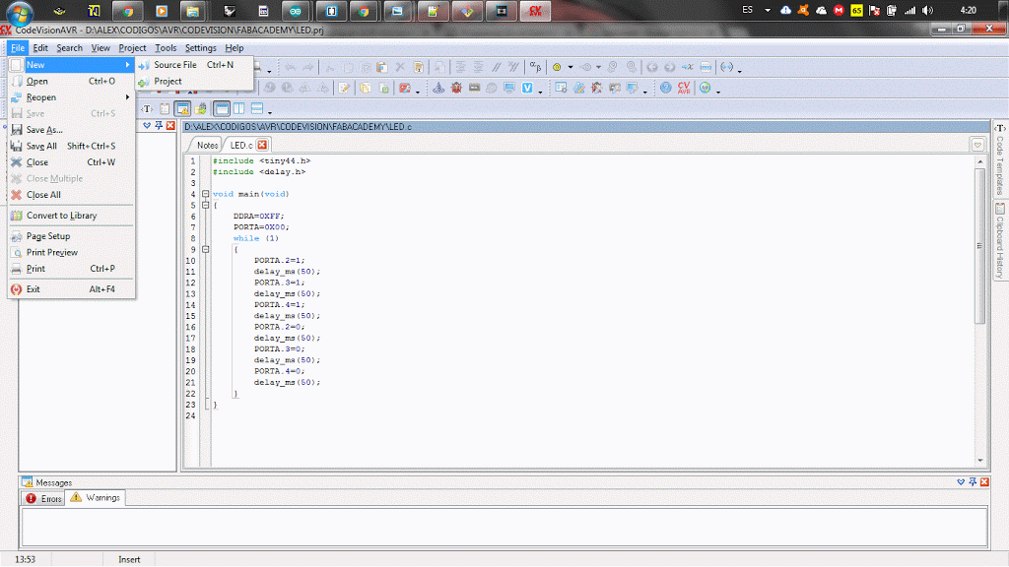The height and width of the screenshot is (567, 1009).
Task: Open dropdown arrow after match braces icon
Action: tap(739, 70)
